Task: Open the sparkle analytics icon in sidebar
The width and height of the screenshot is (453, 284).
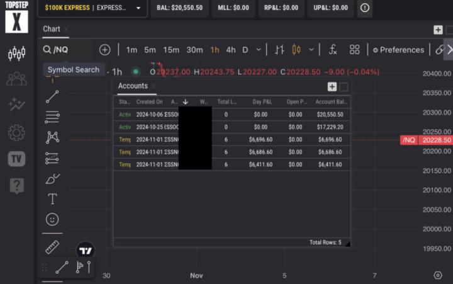Action: click(16, 105)
